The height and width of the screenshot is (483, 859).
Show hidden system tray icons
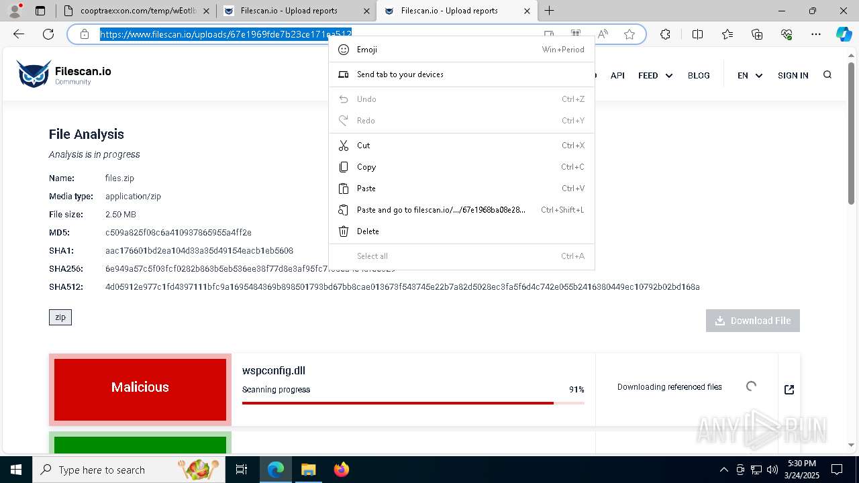(723, 470)
